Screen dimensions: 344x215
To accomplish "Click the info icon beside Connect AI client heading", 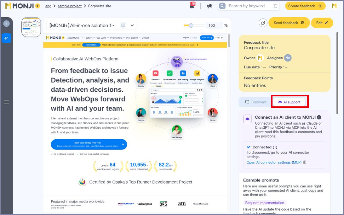I will (319, 117).
